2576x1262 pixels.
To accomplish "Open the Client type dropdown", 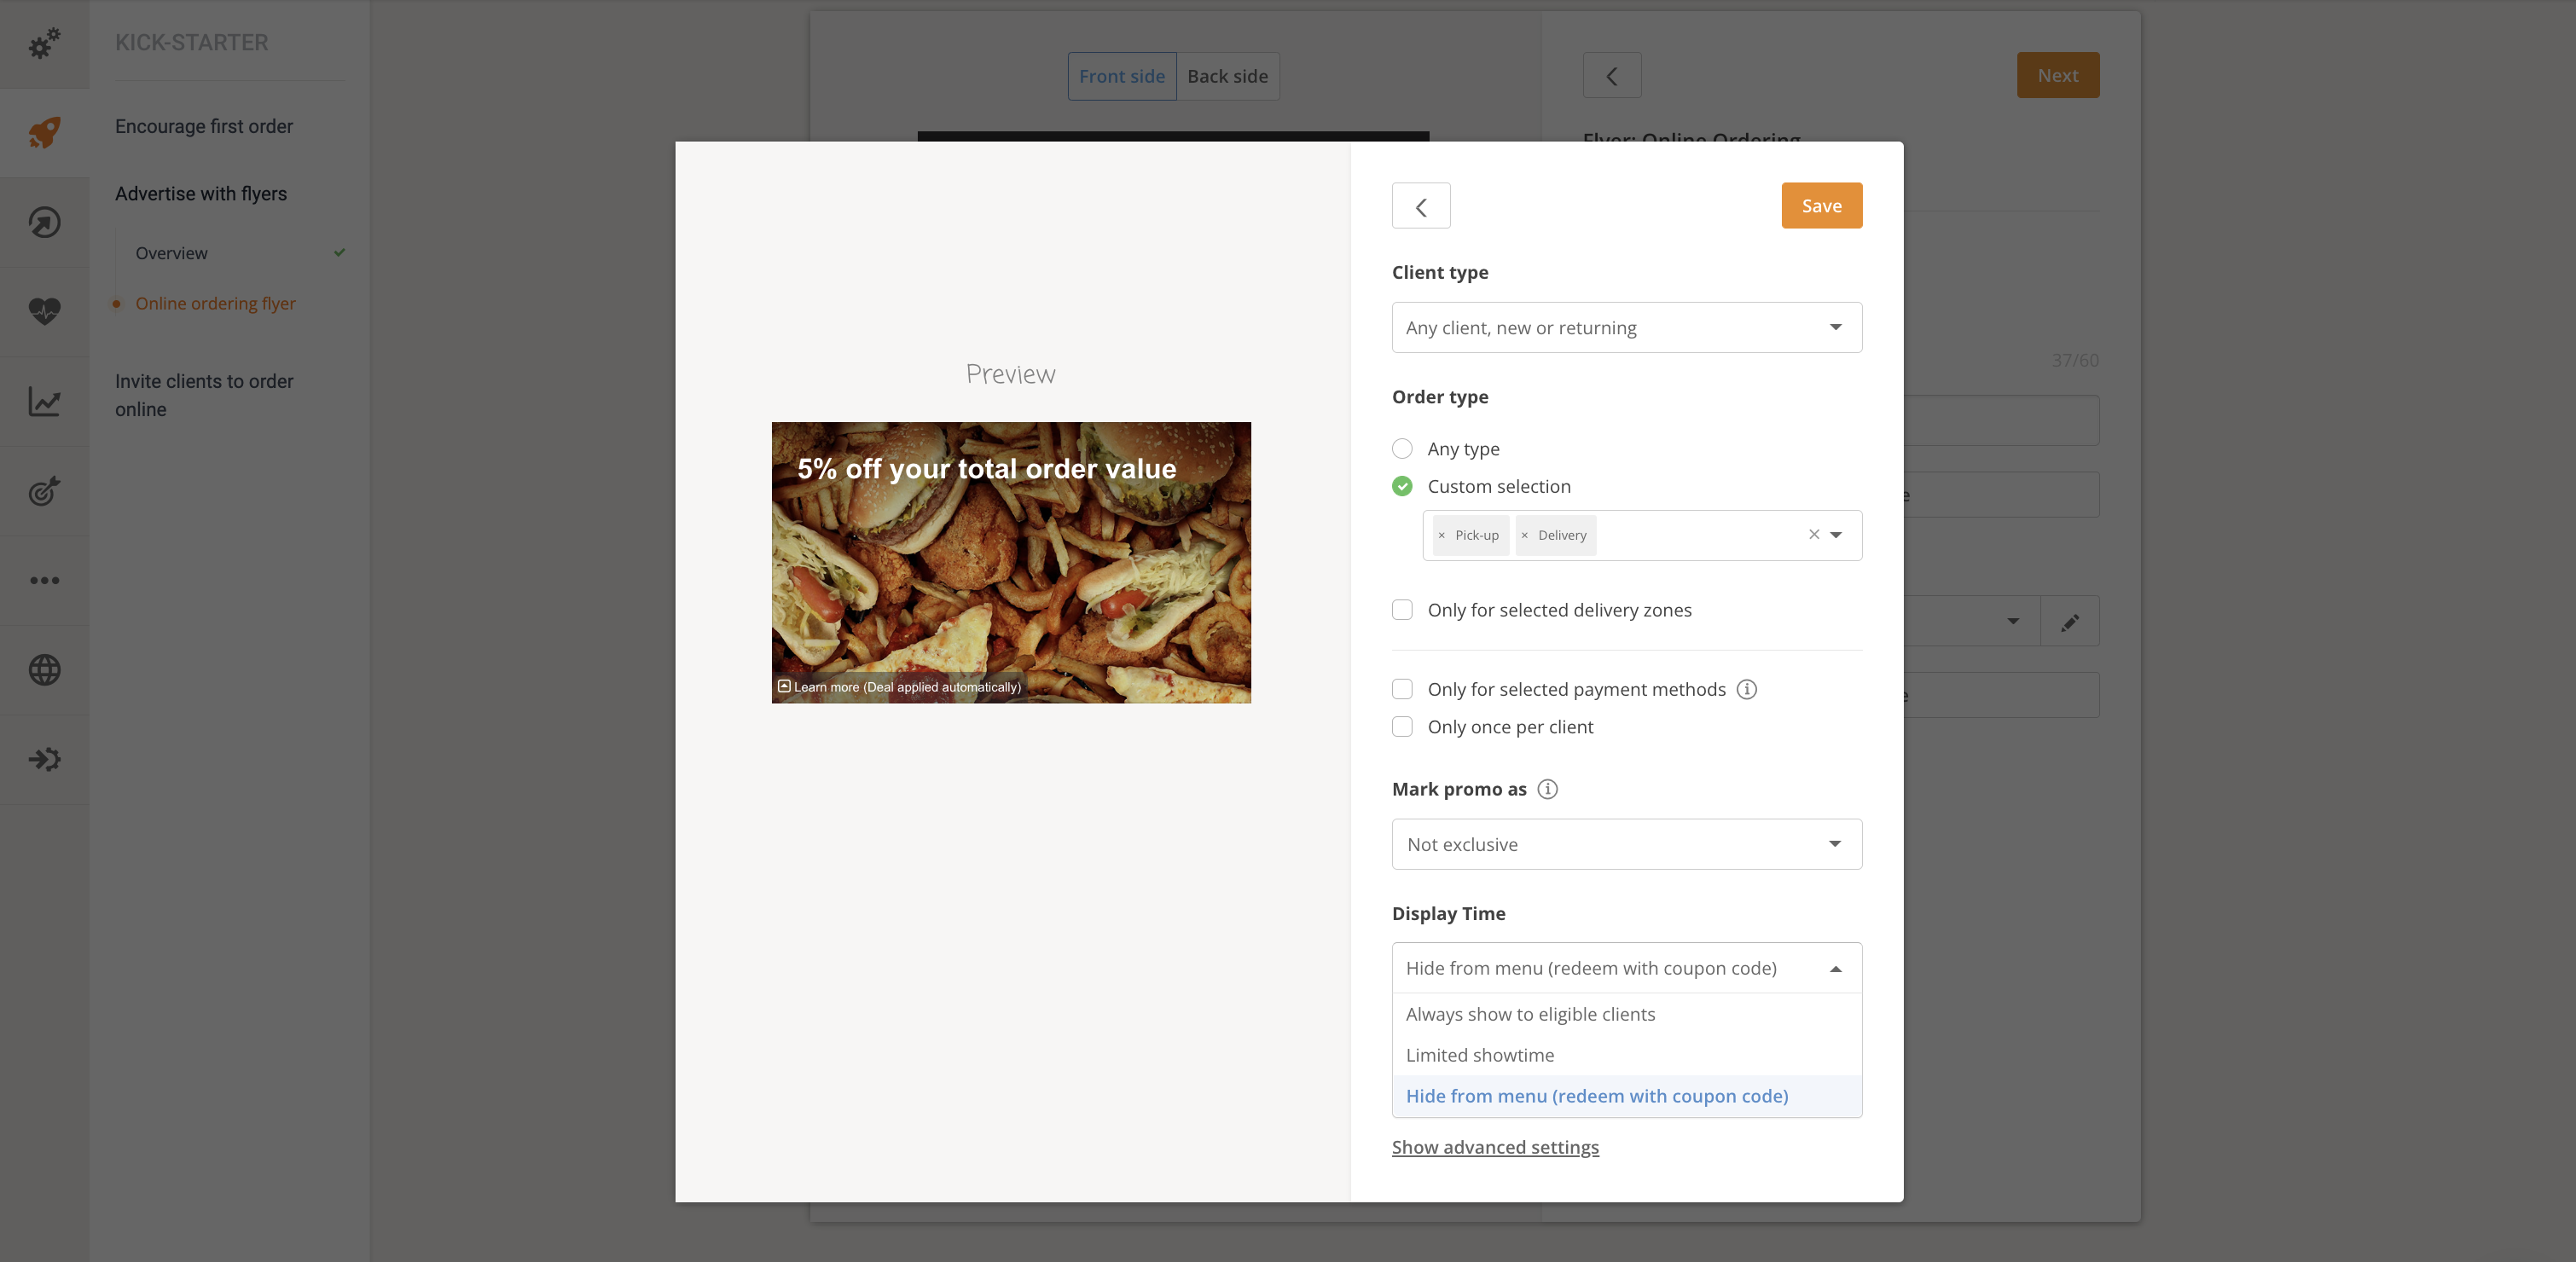I will [x=1626, y=328].
